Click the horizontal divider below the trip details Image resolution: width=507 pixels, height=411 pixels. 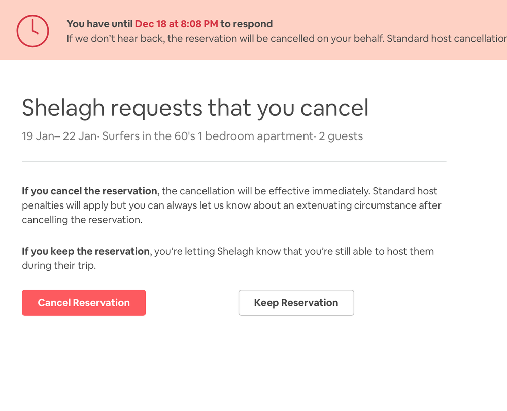click(234, 162)
